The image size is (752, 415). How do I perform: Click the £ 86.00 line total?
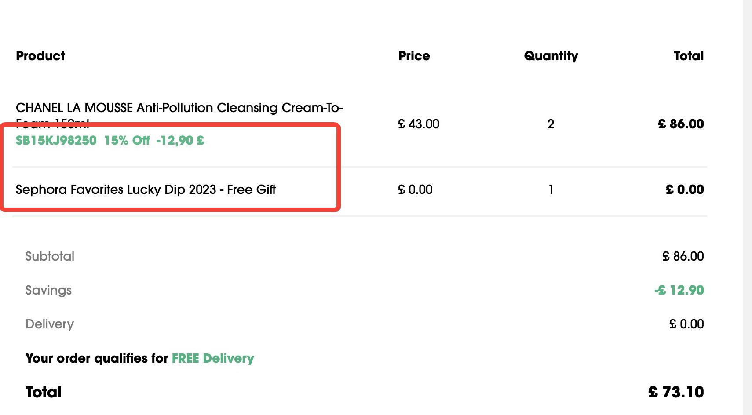(x=681, y=124)
